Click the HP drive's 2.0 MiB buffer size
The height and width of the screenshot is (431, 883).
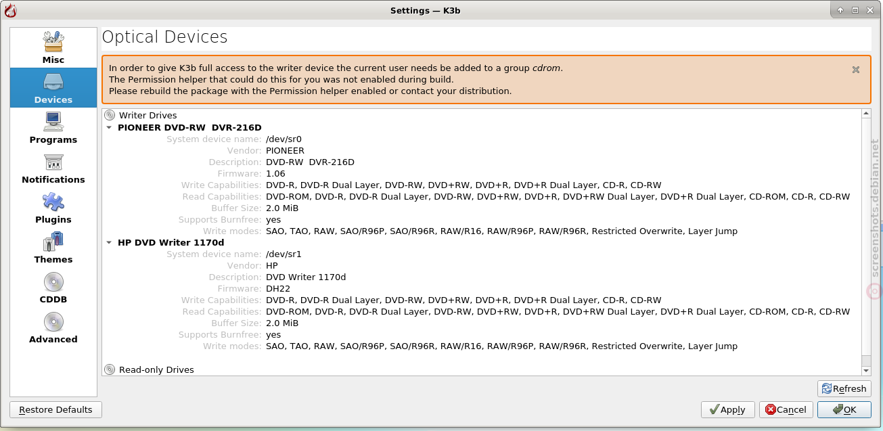pyautogui.click(x=282, y=323)
